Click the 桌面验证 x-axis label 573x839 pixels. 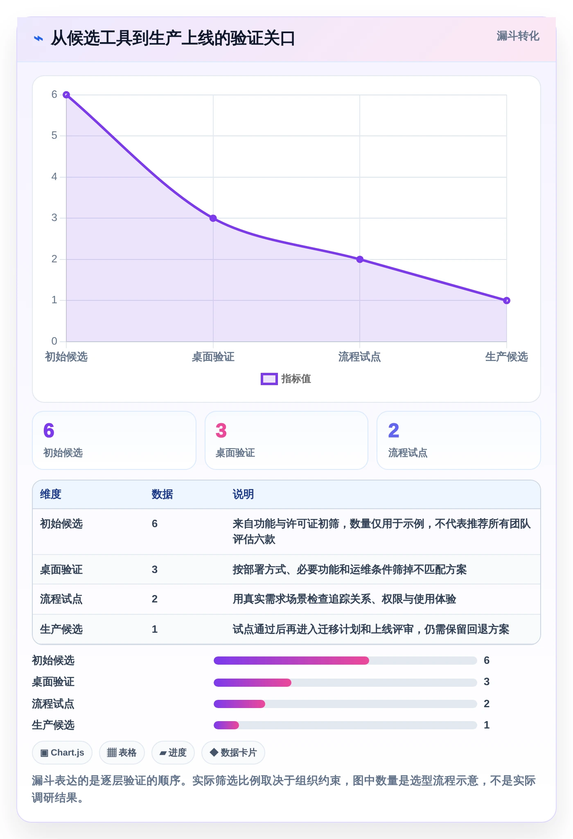(x=213, y=357)
